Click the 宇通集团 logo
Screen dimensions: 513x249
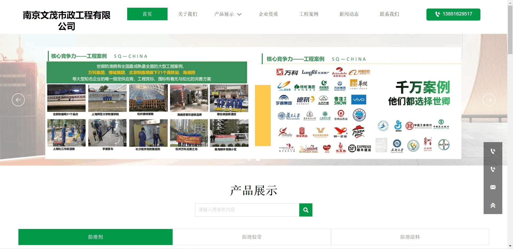[x=284, y=100]
